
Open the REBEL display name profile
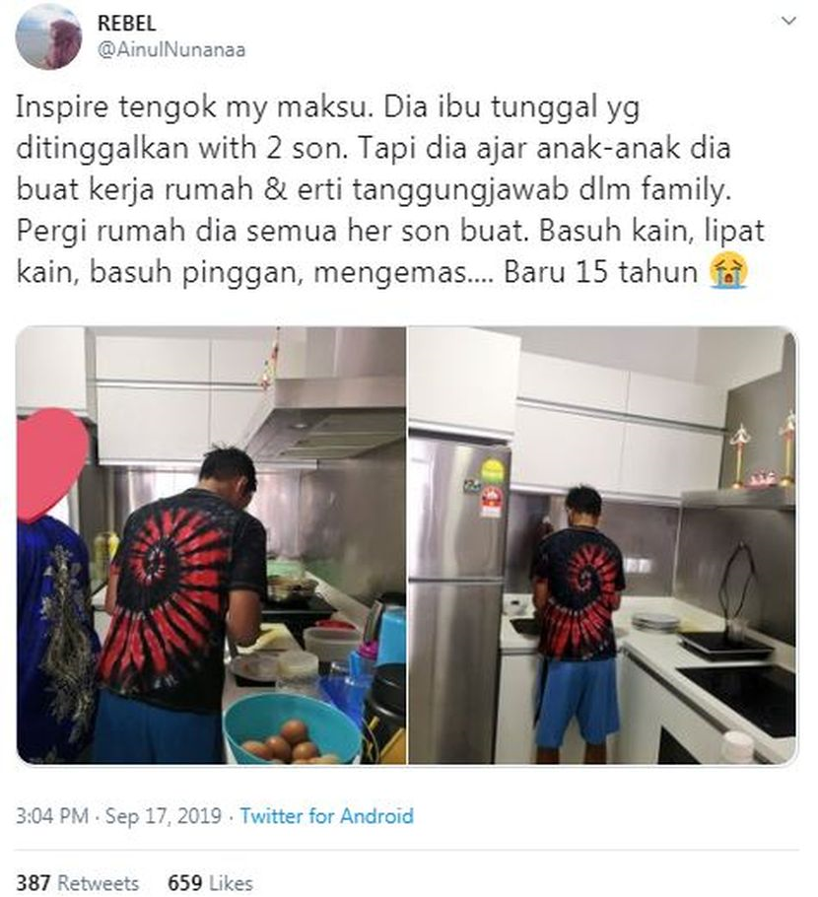[x=126, y=23]
